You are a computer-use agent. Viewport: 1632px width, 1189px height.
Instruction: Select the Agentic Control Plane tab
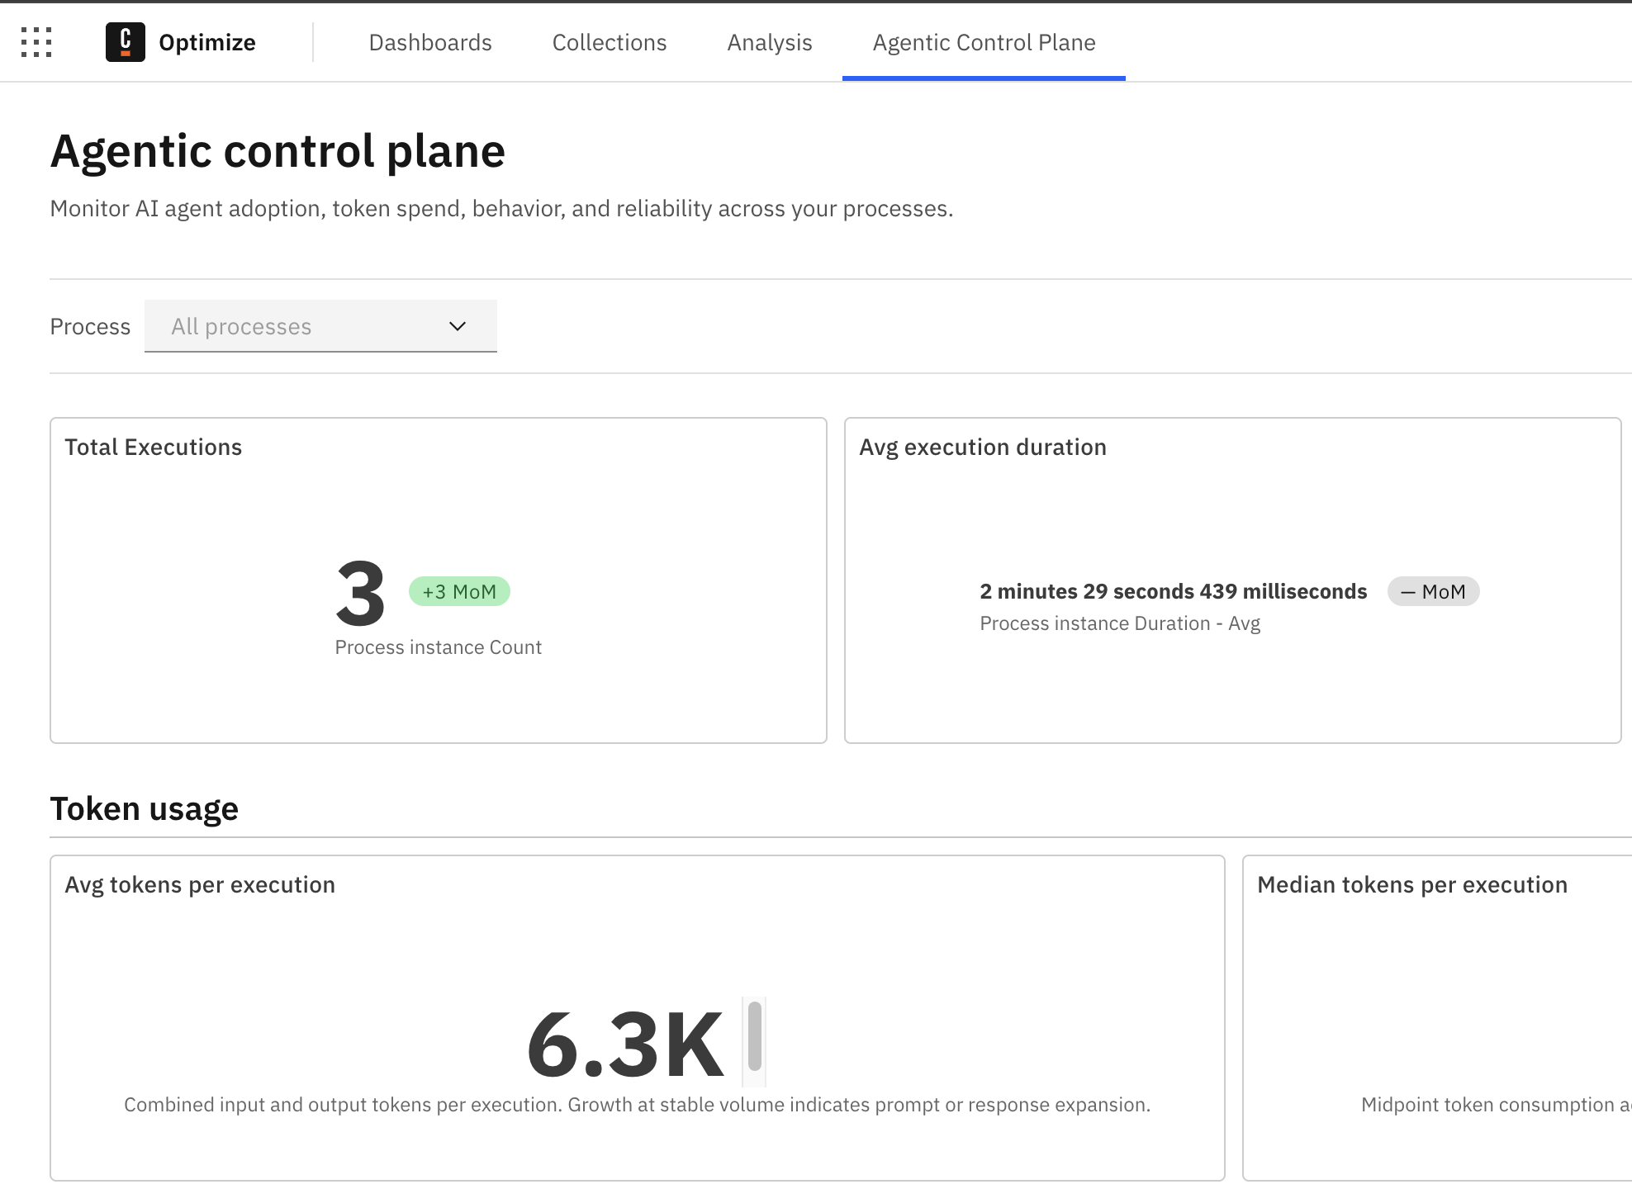[984, 42]
